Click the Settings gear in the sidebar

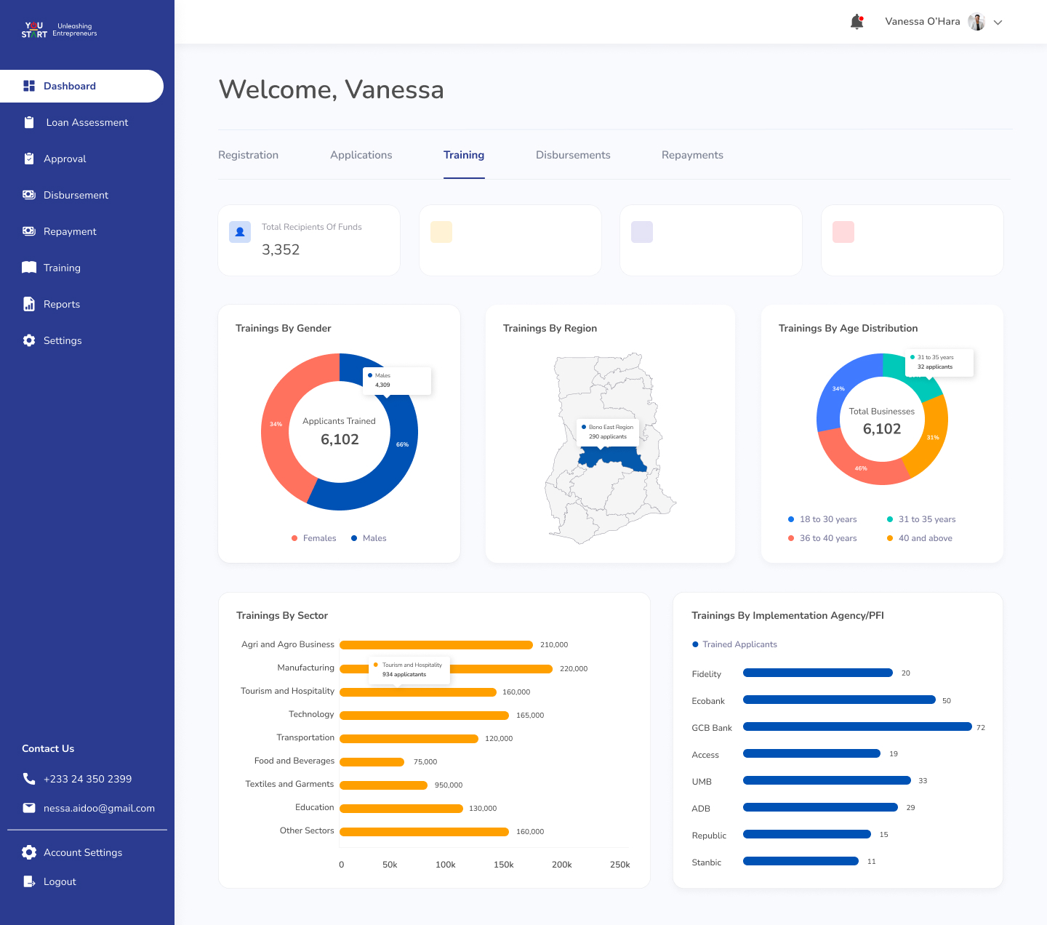click(x=29, y=340)
